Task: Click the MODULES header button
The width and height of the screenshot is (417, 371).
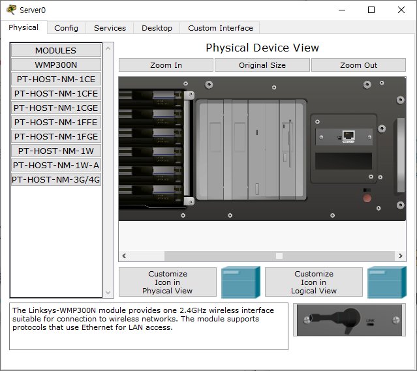Action: 56,50
